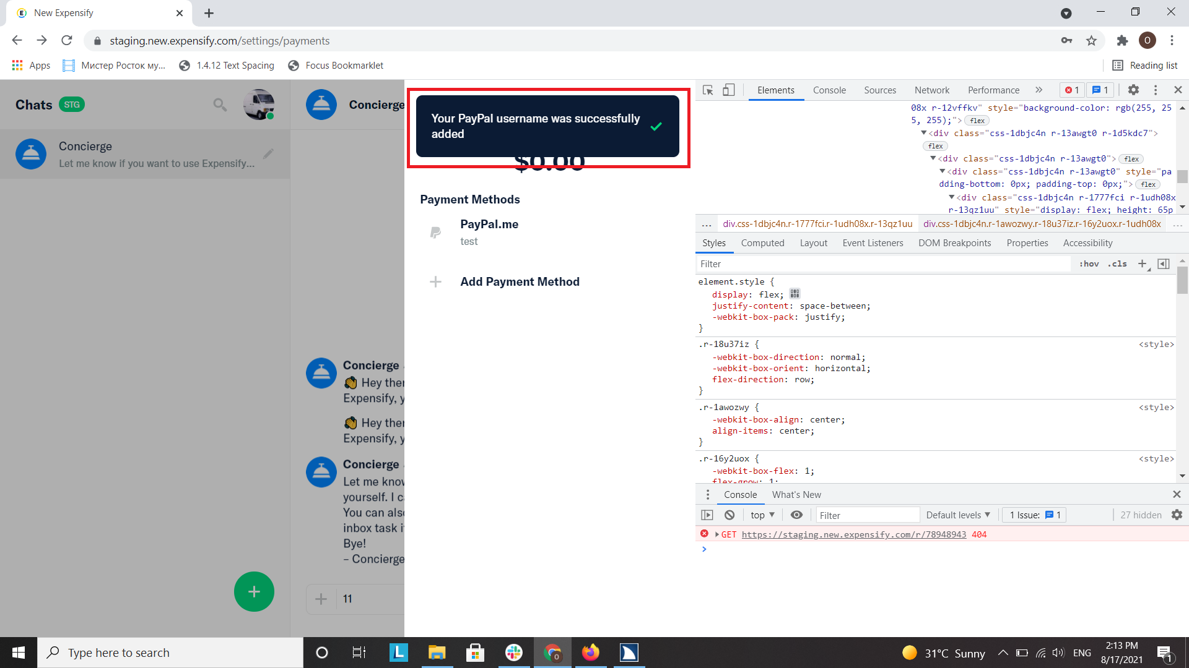The height and width of the screenshot is (668, 1189).
Task: Open the Default levels dropdown
Action: 958,515
